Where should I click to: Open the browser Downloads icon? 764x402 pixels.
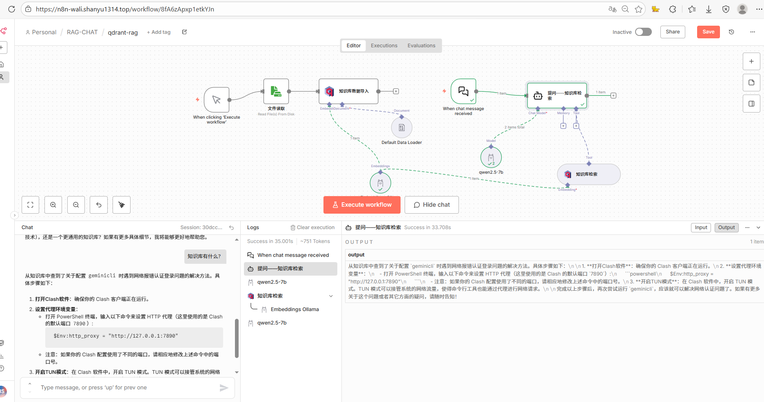click(709, 9)
